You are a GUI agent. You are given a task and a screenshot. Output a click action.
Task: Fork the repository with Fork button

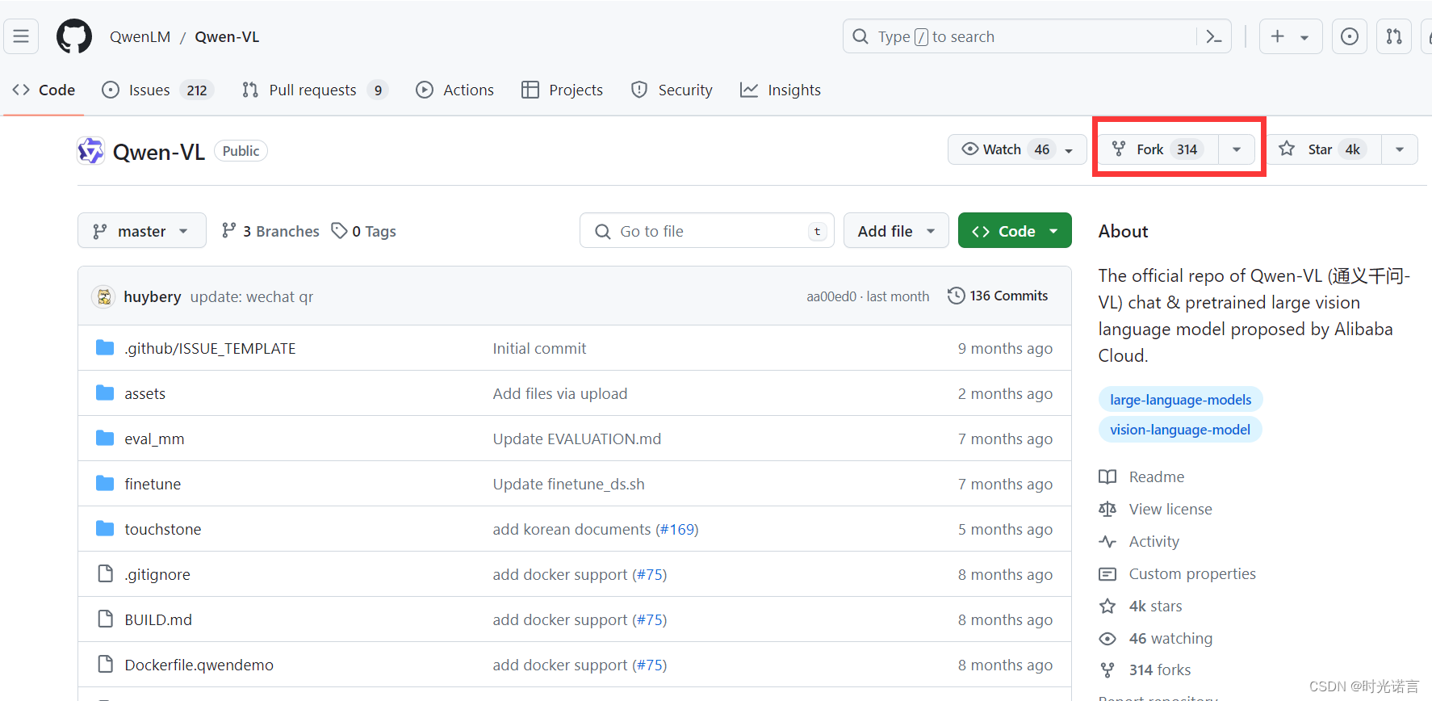[1158, 149]
